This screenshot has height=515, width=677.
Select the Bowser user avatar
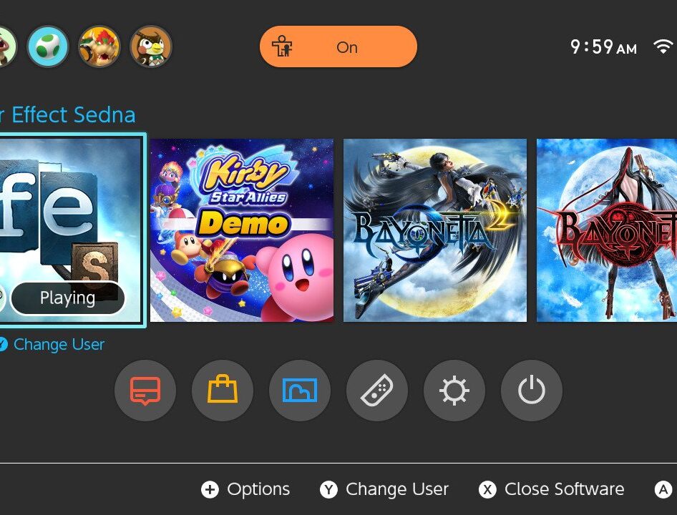99,46
